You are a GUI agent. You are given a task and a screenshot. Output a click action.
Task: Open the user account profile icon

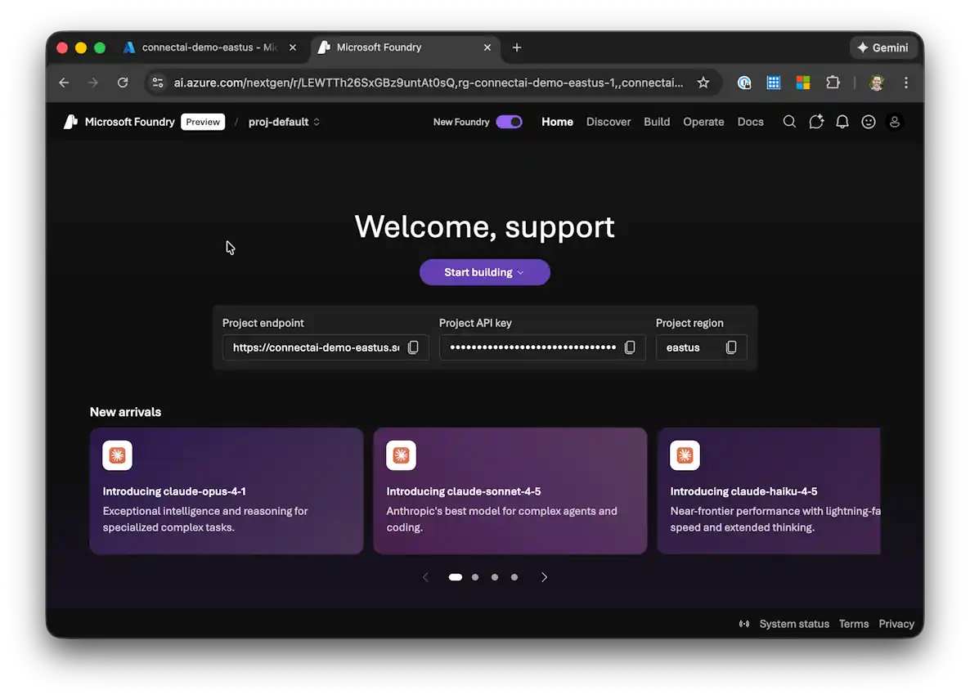pos(895,122)
